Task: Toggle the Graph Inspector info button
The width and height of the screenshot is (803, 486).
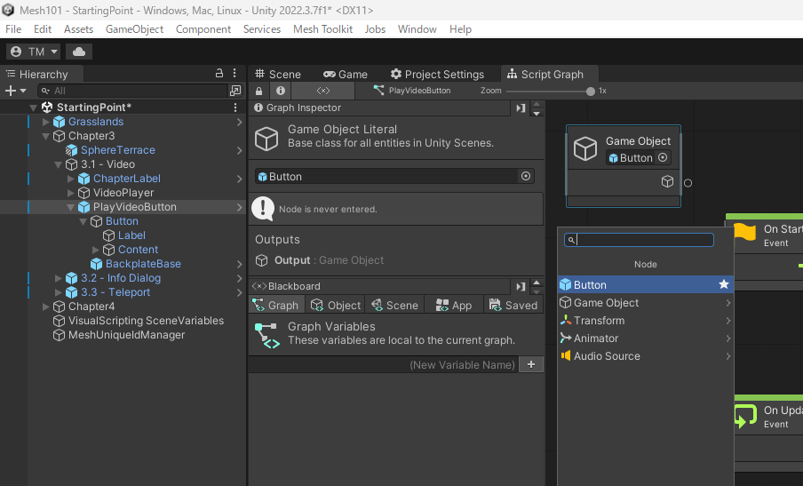Action: 281,91
